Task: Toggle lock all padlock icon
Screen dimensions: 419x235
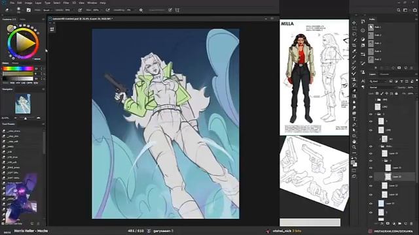Action: point(396,93)
